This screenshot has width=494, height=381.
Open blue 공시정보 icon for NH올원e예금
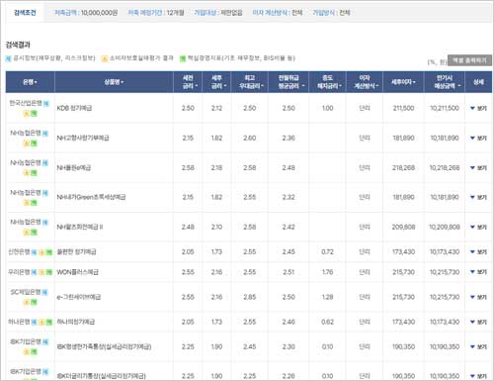coord(45,163)
